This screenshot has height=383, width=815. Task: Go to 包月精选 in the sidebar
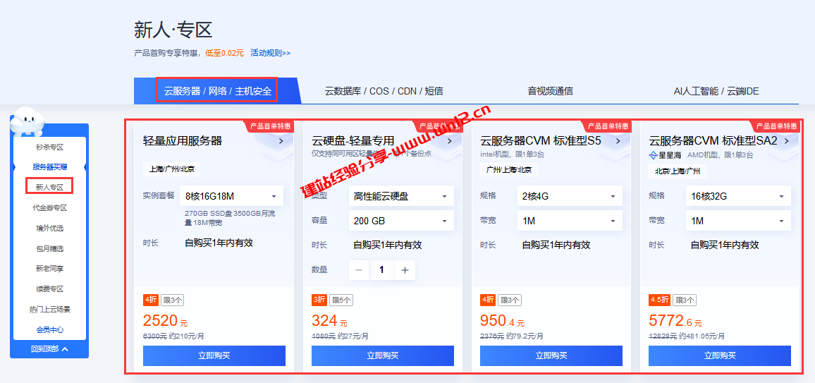(50, 248)
